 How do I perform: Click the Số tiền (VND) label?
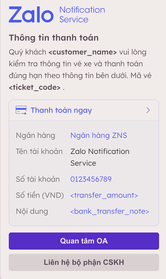(40, 195)
